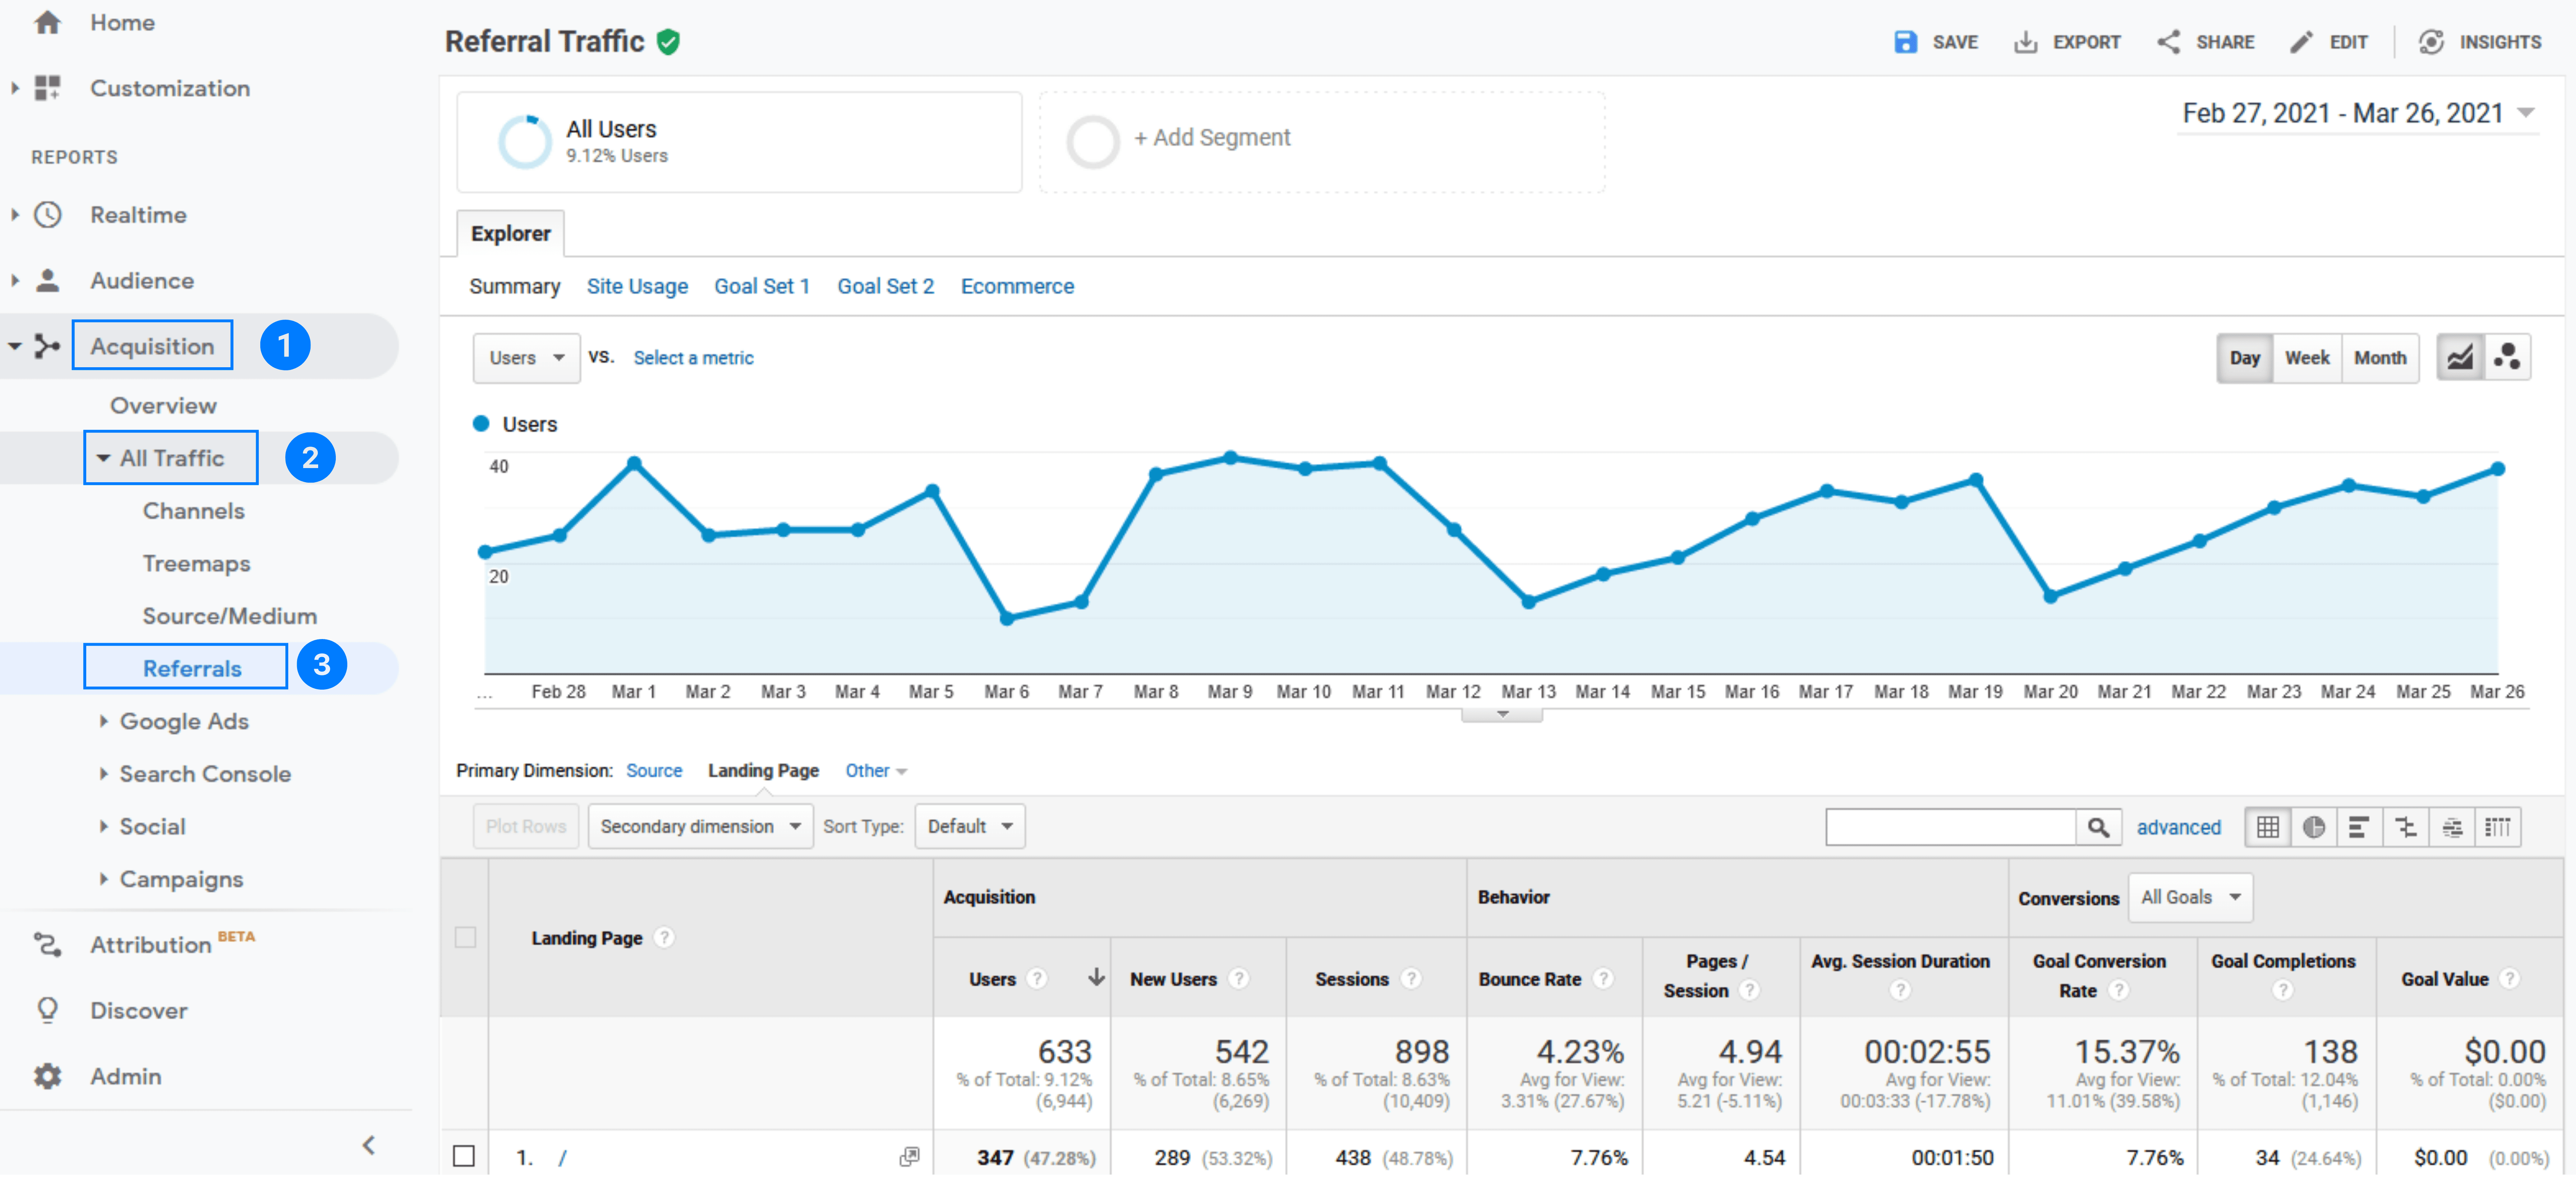Click the INSIGHTS icon

(2431, 42)
